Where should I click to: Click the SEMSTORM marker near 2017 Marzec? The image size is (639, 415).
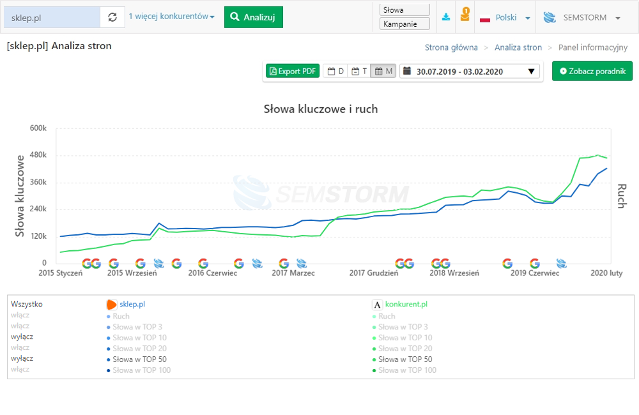(302, 263)
